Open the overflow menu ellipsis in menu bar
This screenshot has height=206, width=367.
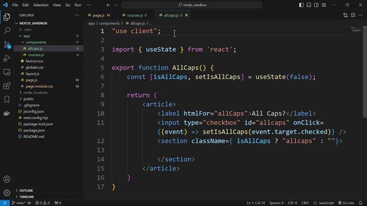coord(89,5)
